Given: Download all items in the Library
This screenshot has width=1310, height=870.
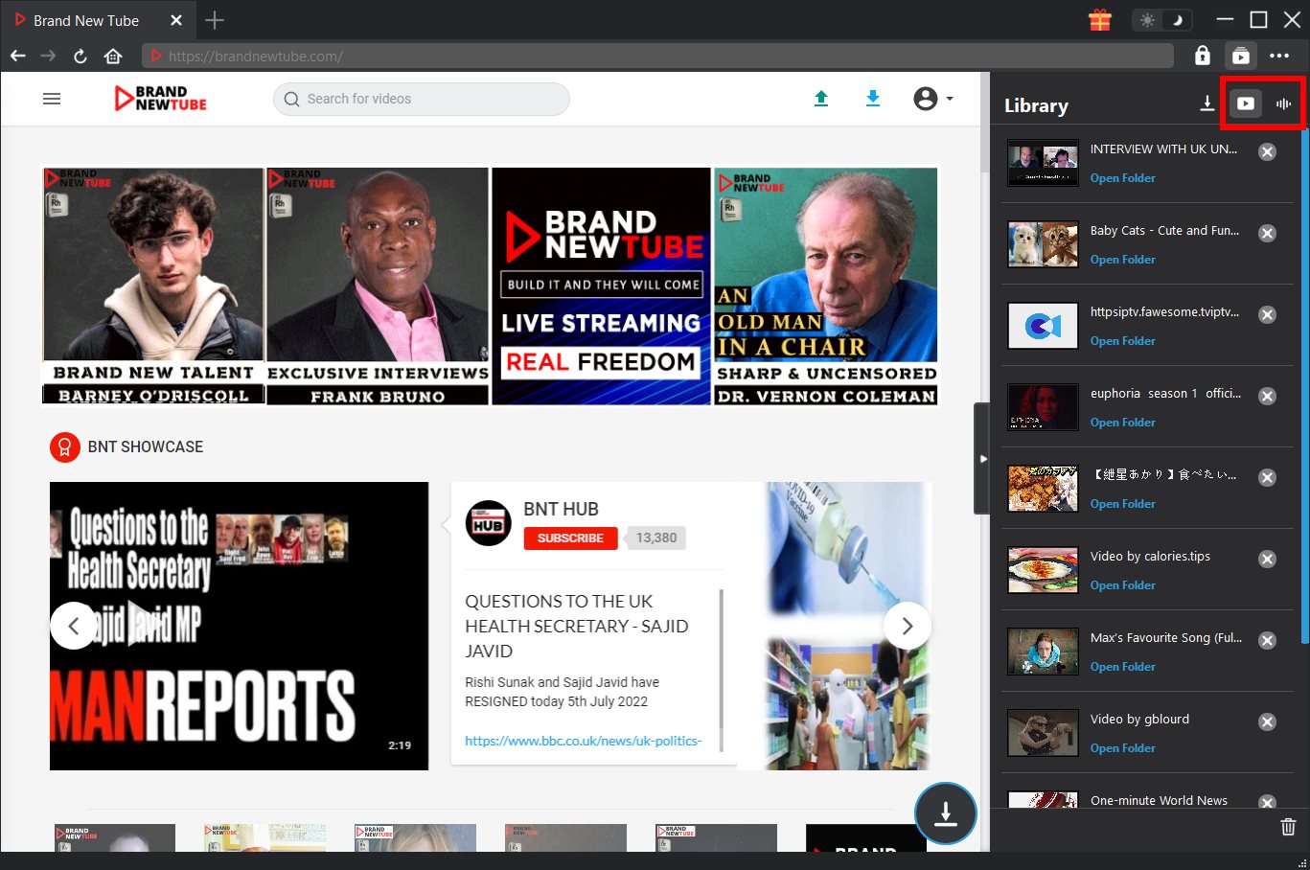Looking at the screenshot, I should (1207, 103).
